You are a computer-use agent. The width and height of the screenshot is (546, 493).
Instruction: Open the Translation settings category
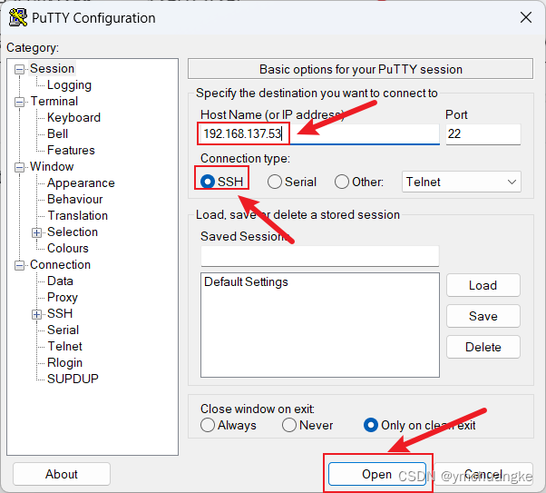point(78,216)
